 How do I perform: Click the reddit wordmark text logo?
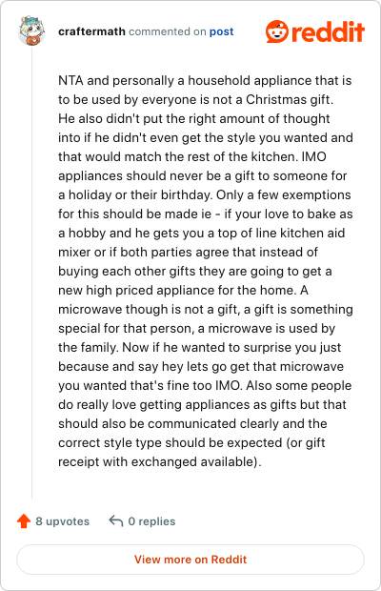328,31
